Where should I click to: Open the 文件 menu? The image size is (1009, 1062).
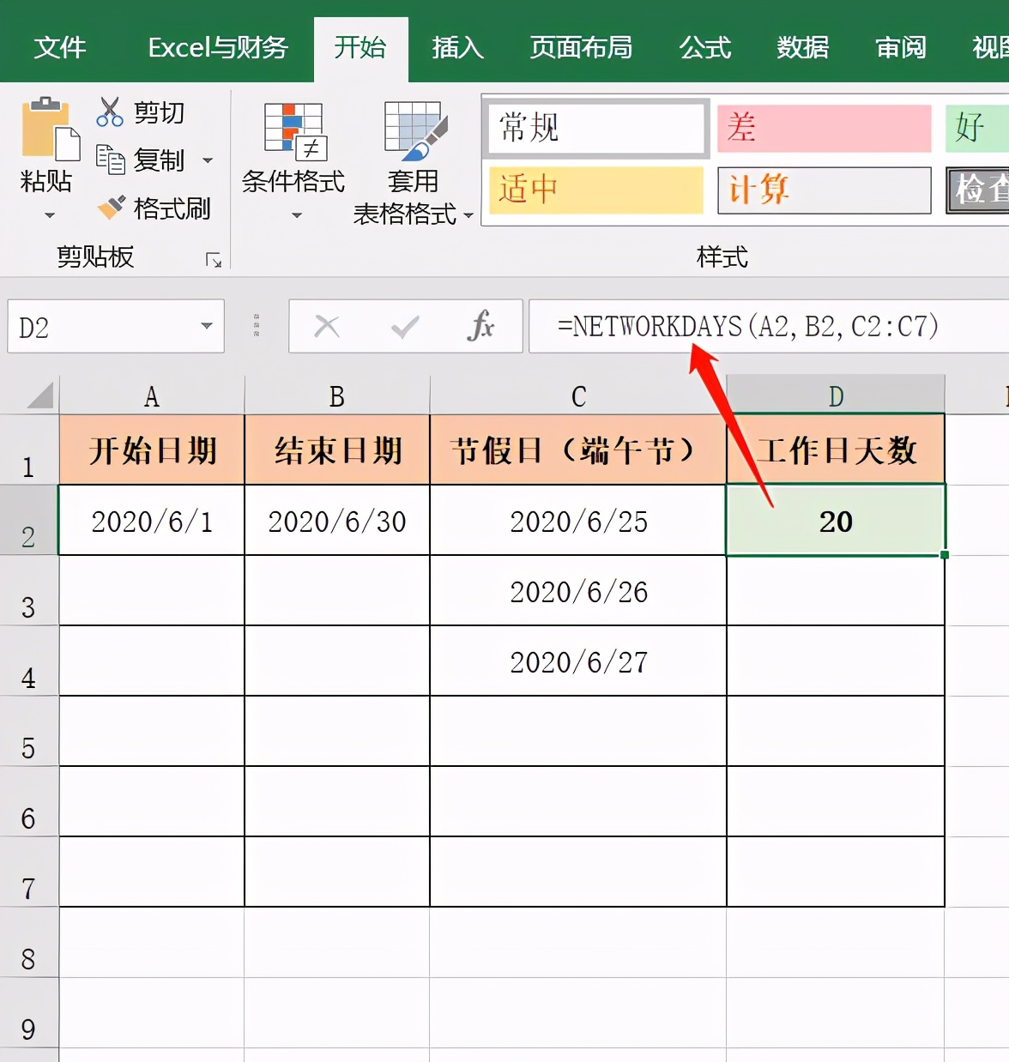(x=60, y=49)
